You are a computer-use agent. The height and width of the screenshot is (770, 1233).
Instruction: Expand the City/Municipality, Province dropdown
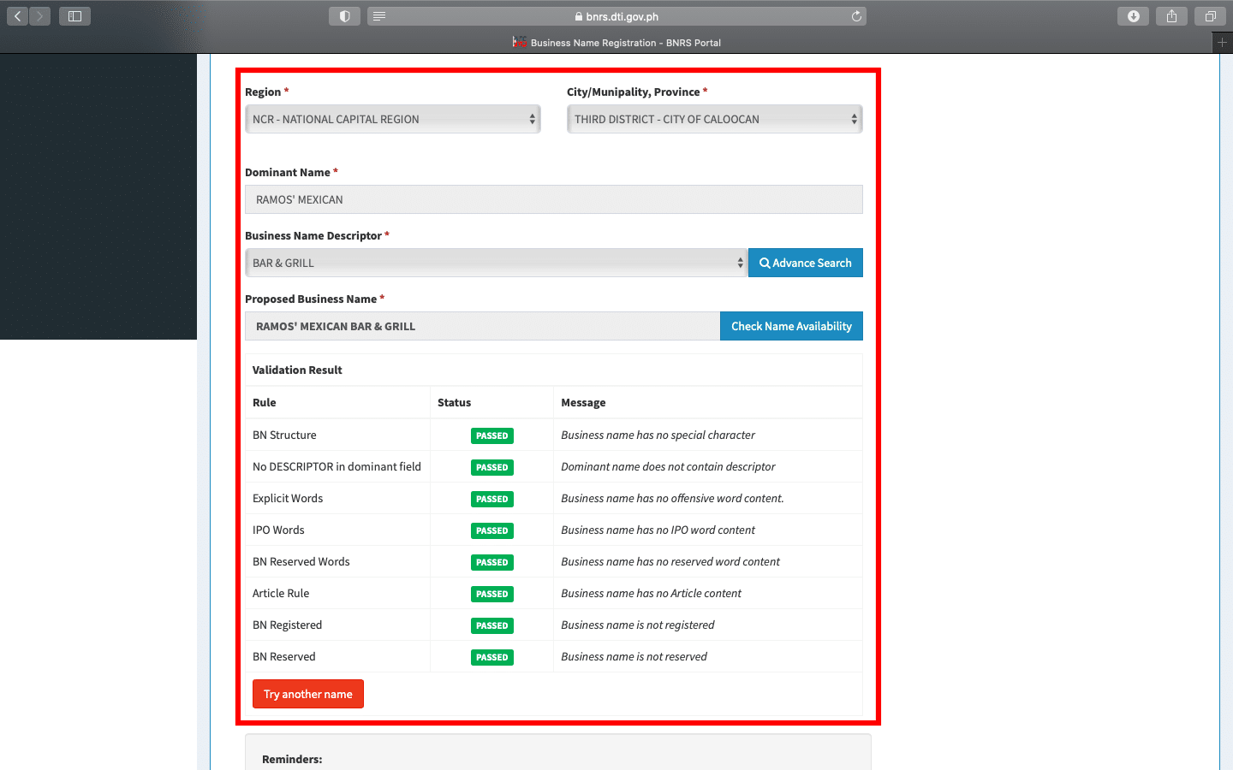click(714, 119)
